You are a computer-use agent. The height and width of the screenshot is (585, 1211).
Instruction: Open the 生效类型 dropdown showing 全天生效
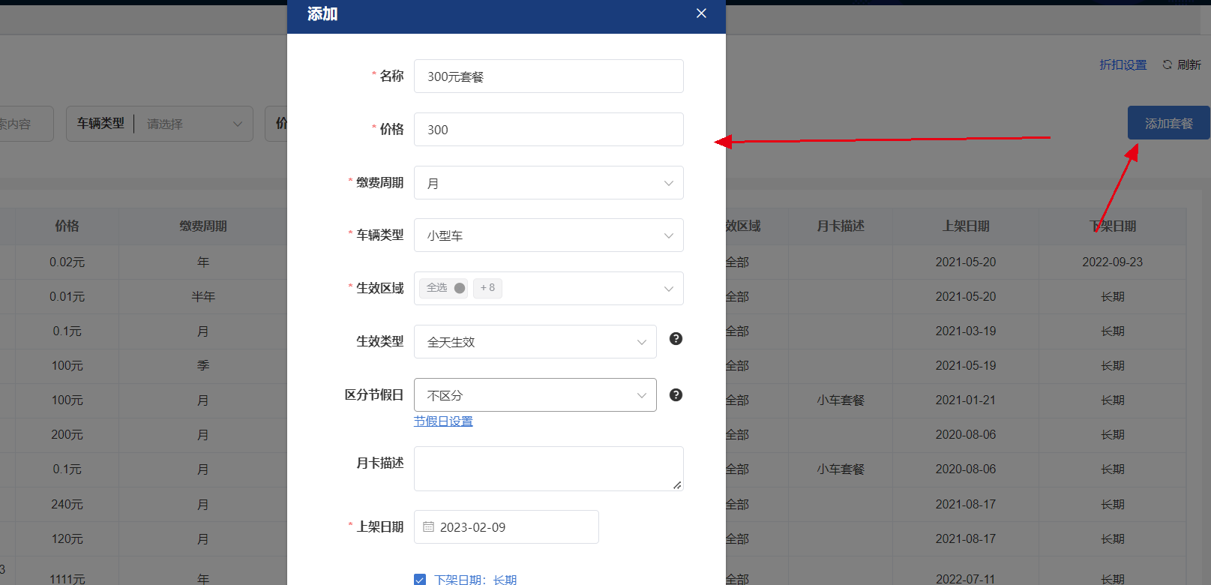pyautogui.click(x=535, y=342)
